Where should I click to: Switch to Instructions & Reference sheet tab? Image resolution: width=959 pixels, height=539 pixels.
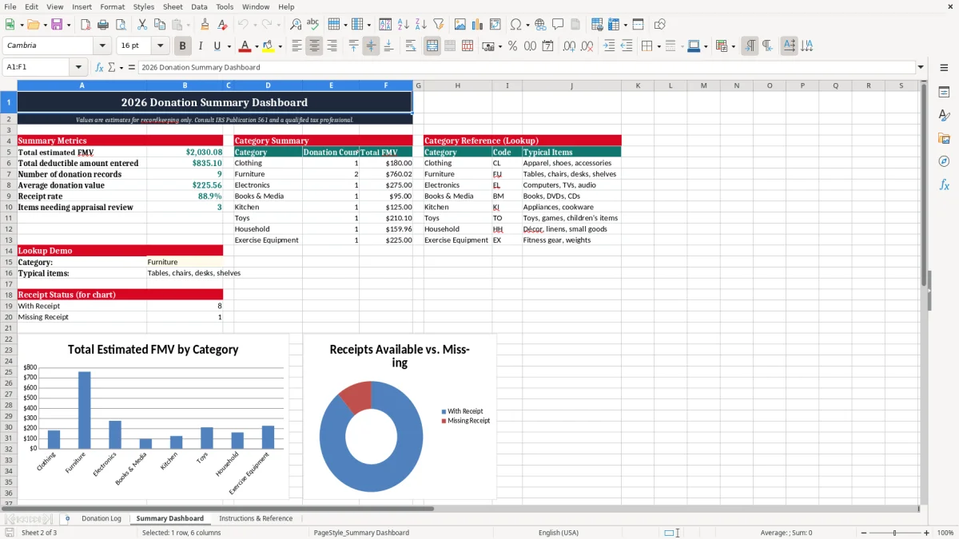click(256, 518)
